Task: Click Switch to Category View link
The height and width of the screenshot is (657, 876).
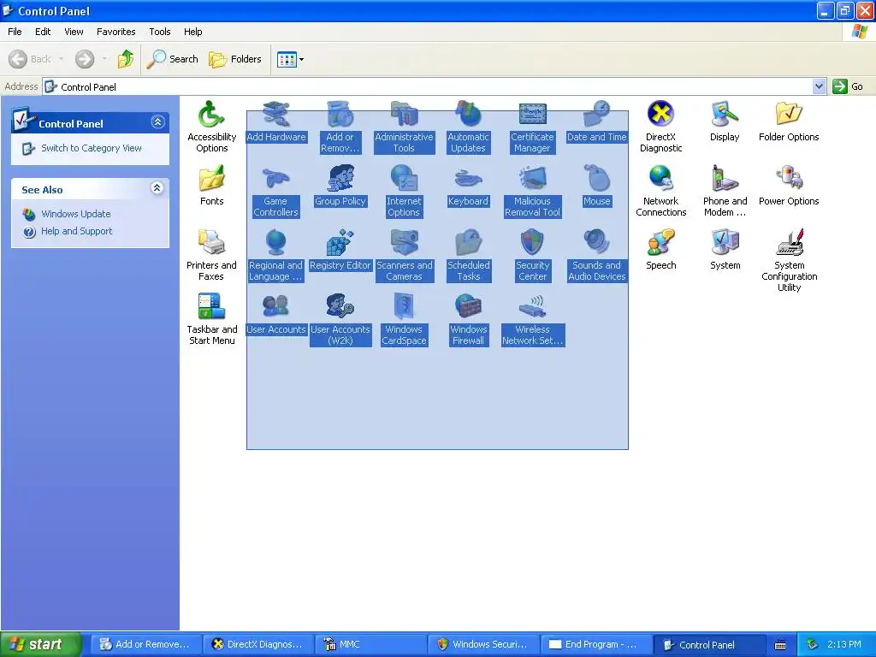Action: pos(91,148)
